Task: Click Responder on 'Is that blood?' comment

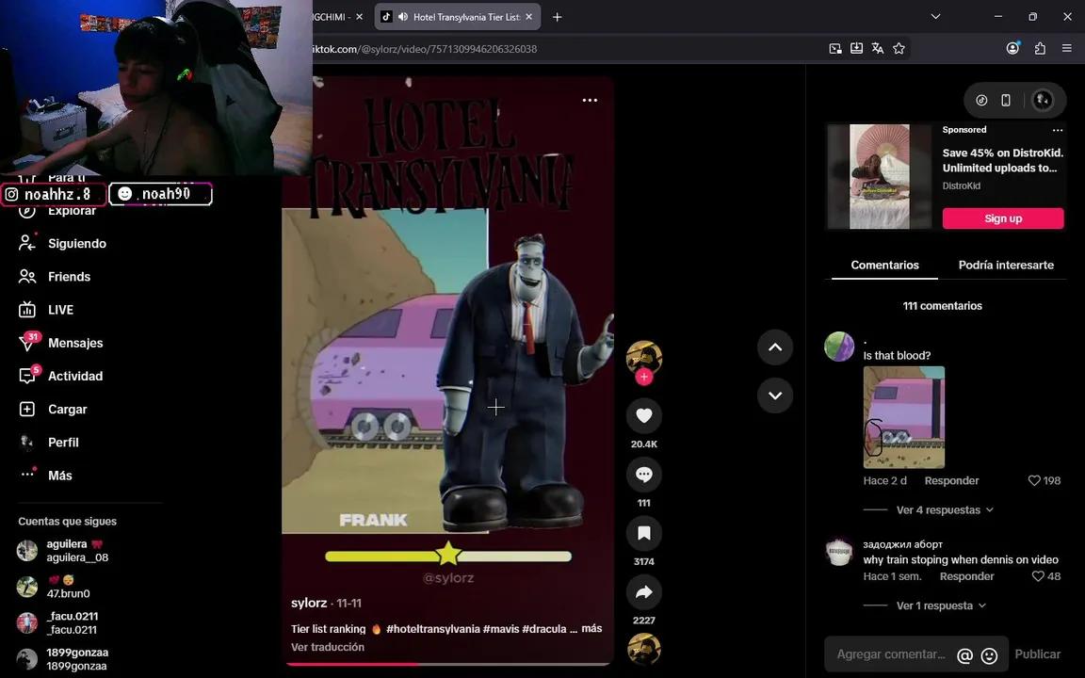Action: click(x=951, y=480)
